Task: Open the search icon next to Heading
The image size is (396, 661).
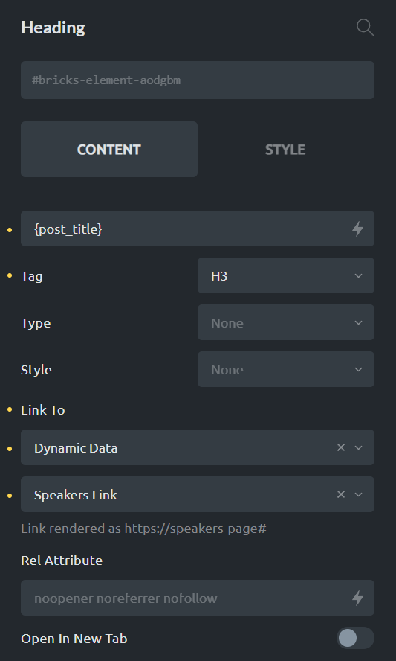Action: (x=365, y=28)
